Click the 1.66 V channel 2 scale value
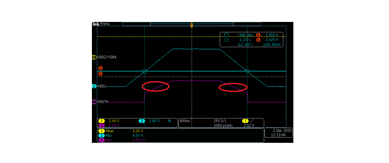The width and height of the screenshot is (389, 163). tap(154, 121)
